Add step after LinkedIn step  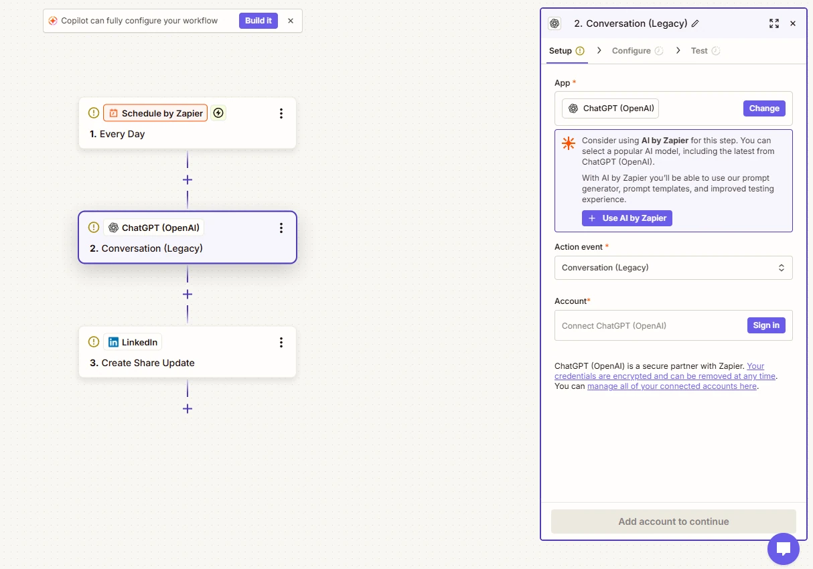[x=188, y=408]
